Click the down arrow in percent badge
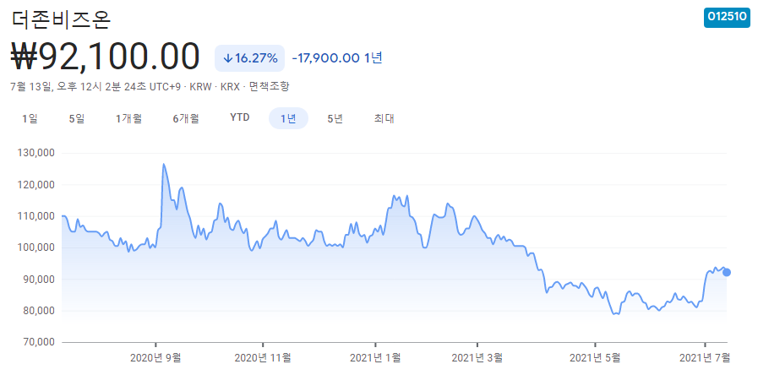 click(x=228, y=58)
